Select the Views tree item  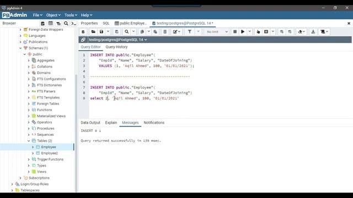pyautogui.click(x=42, y=172)
